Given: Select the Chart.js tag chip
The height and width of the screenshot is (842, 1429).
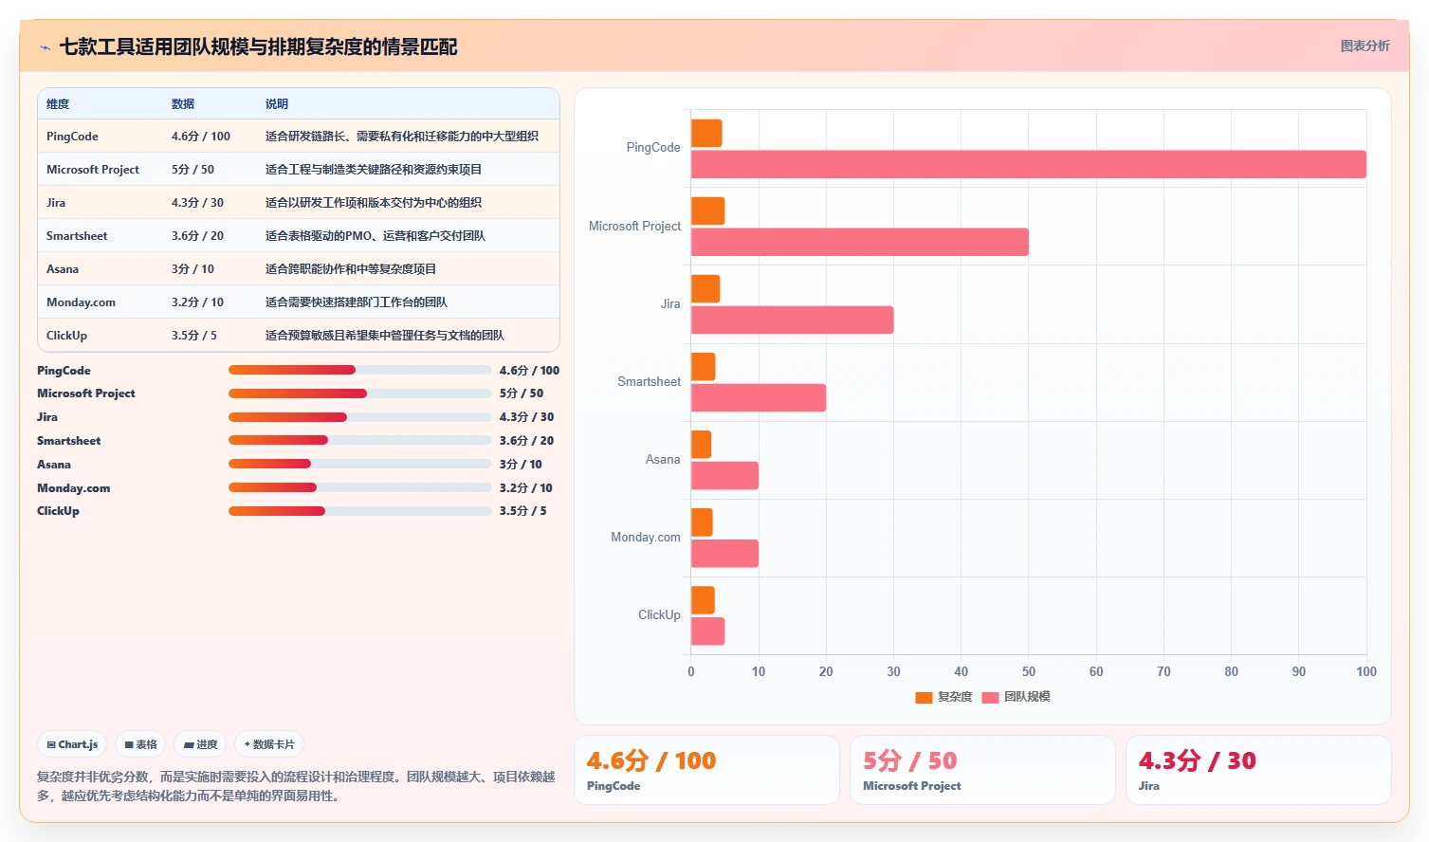Looking at the screenshot, I should (72, 744).
